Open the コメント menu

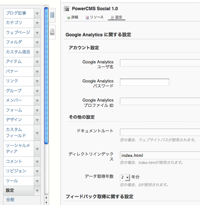[19, 162]
